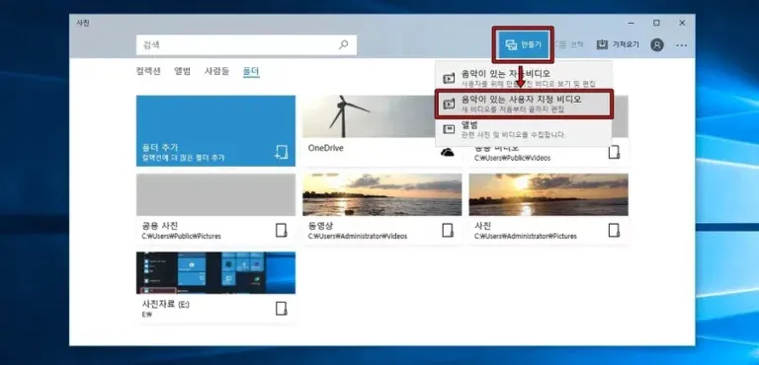Viewport: 759px width, 365px height.
Task: Click the OneDrive folder label
Action: pos(326,148)
